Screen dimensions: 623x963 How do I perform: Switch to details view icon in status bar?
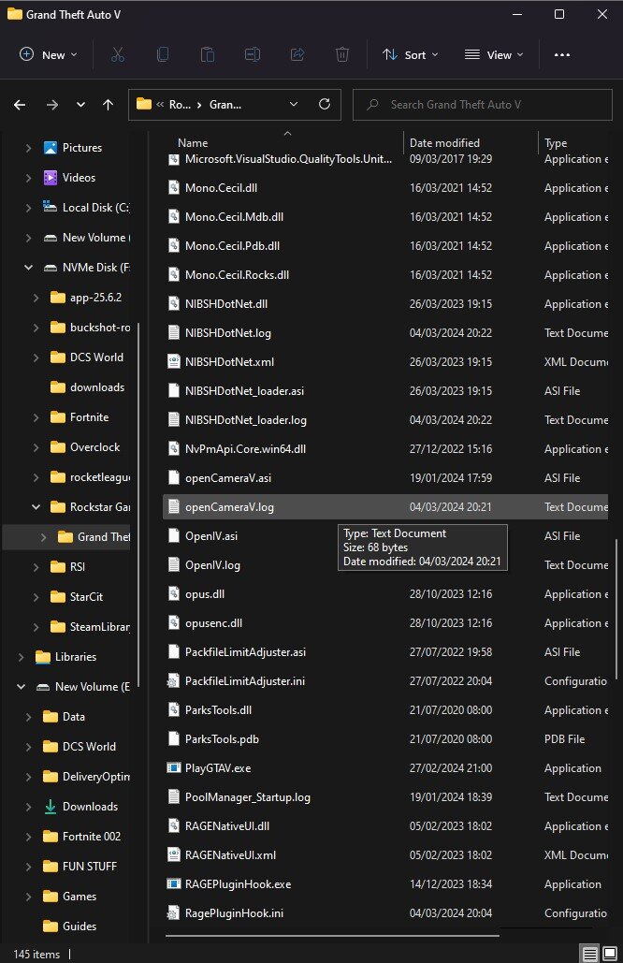pos(589,954)
